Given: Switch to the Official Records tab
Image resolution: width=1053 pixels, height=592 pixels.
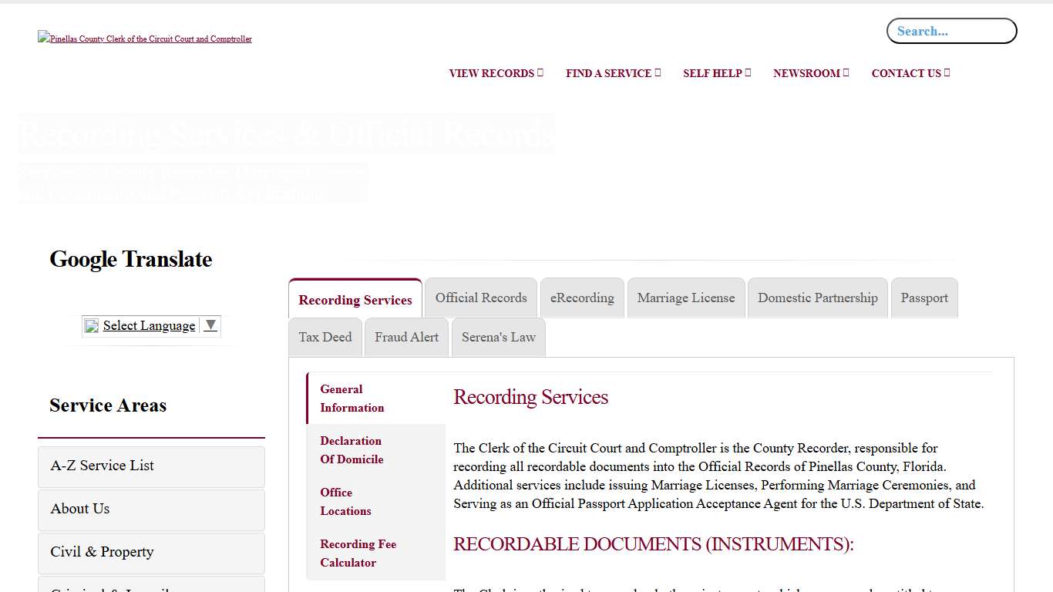Looking at the screenshot, I should pos(481,298).
